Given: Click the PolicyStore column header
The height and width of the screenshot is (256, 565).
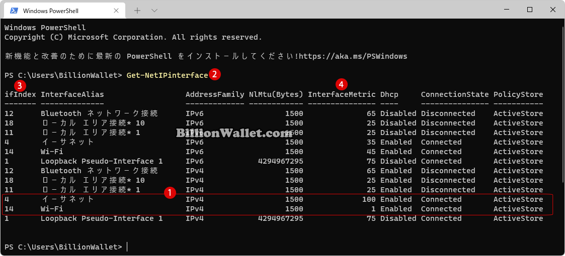Looking at the screenshot, I should 518,94.
